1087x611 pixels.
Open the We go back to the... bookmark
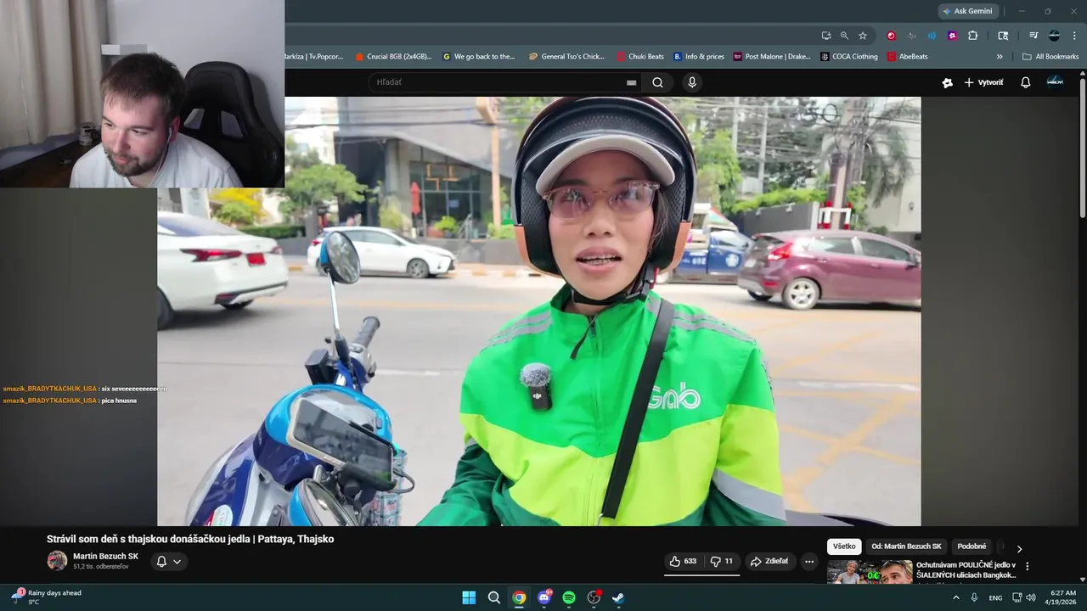pyautogui.click(x=479, y=57)
